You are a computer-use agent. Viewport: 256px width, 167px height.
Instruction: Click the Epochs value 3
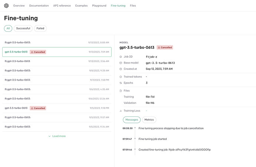click(x=147, y=83)
